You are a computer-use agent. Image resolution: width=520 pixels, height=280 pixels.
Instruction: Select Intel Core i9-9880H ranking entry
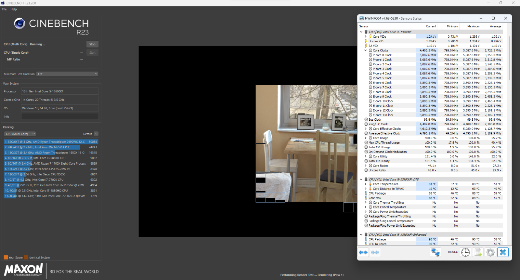coord(51,158)
